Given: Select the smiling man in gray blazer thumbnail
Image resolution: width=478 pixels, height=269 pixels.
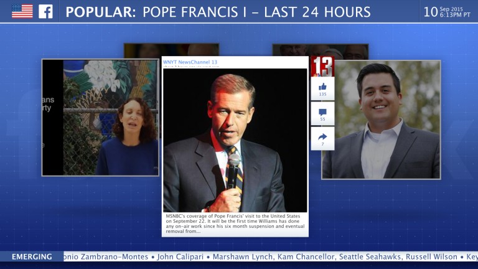Looking at the screenshot, I should 381,120.
